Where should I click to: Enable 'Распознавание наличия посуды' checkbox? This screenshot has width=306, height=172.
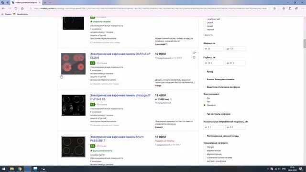tap(205, 136)
